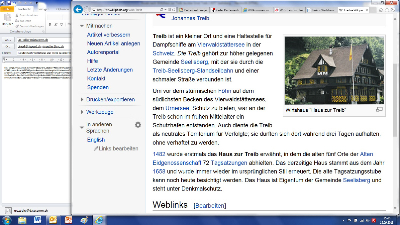Click the Wikipedia address bar

point(126,10)
